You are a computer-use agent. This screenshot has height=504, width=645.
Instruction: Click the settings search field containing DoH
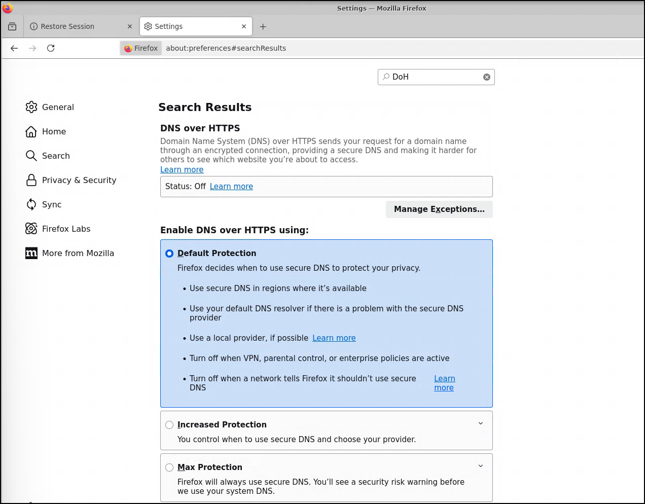pyautogui.click(x=436, y=77)
